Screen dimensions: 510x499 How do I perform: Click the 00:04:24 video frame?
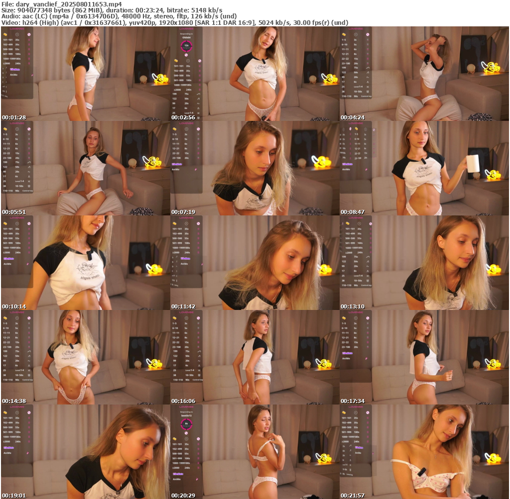(x=424, y=74)
